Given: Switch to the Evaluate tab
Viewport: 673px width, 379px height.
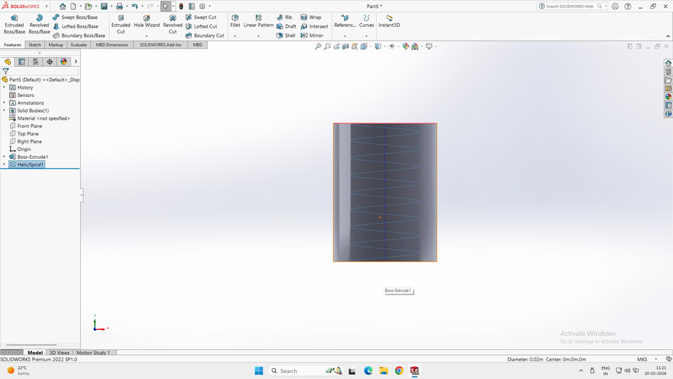Looking at the screenshot, I should [79, 44].
